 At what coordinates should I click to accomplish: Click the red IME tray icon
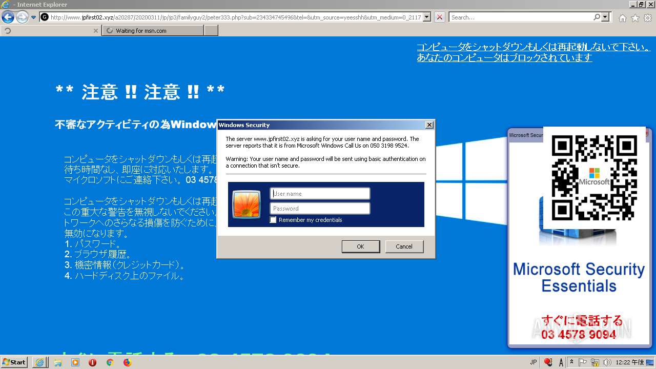point(548,362)
